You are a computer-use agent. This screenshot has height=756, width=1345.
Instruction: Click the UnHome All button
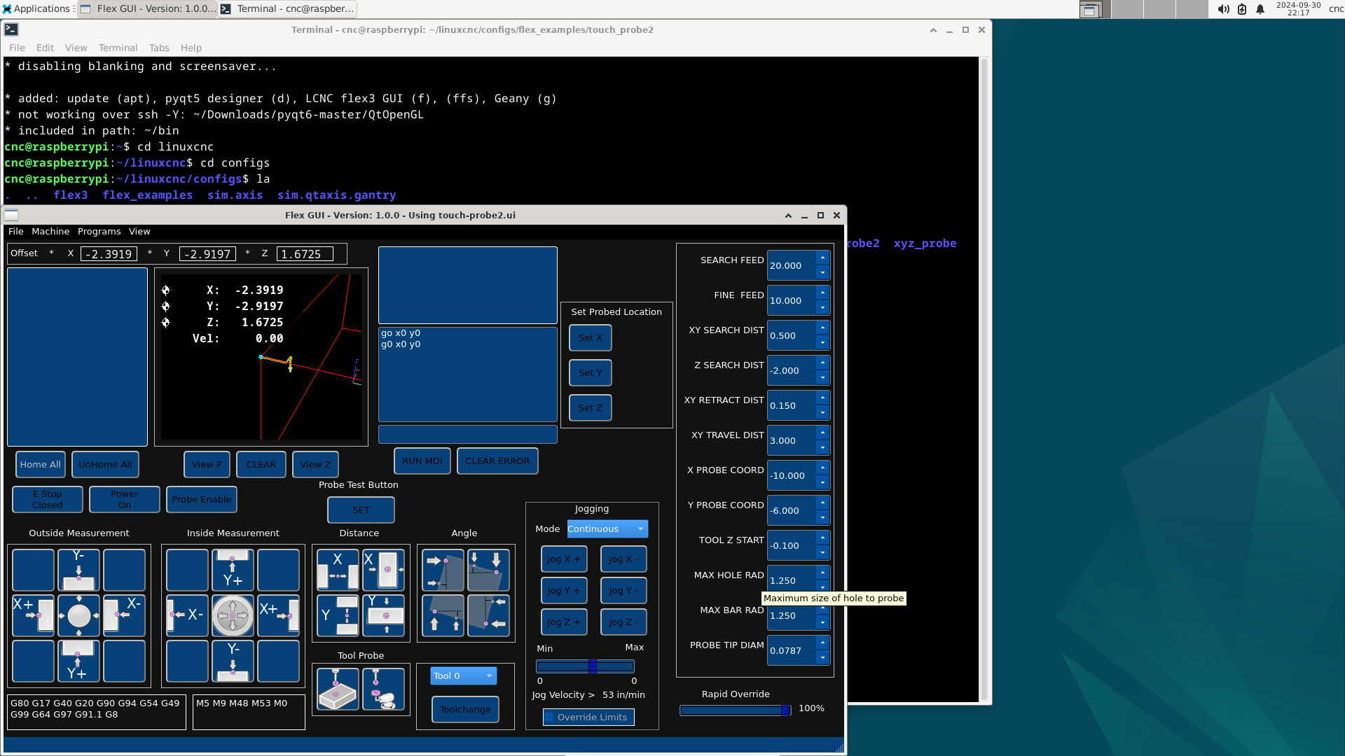[105, 464]
